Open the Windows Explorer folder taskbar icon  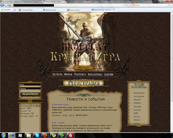point(29,135)
